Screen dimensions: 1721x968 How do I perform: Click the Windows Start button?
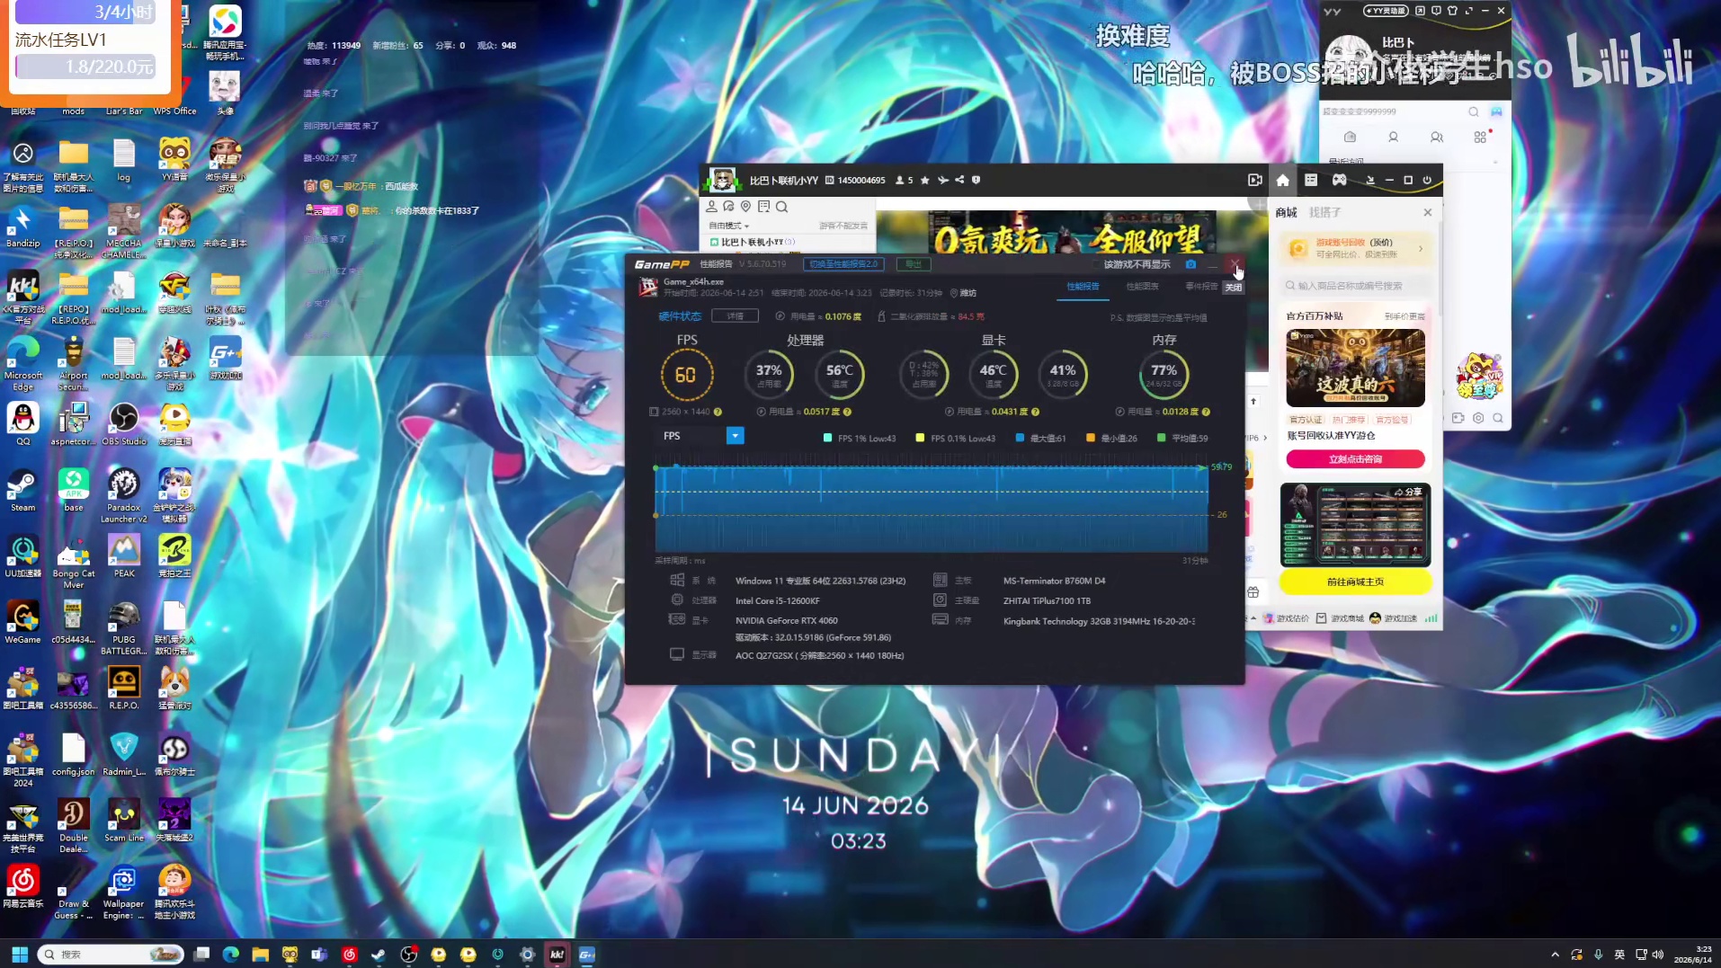pyautogui.click(x=20, y=955)
